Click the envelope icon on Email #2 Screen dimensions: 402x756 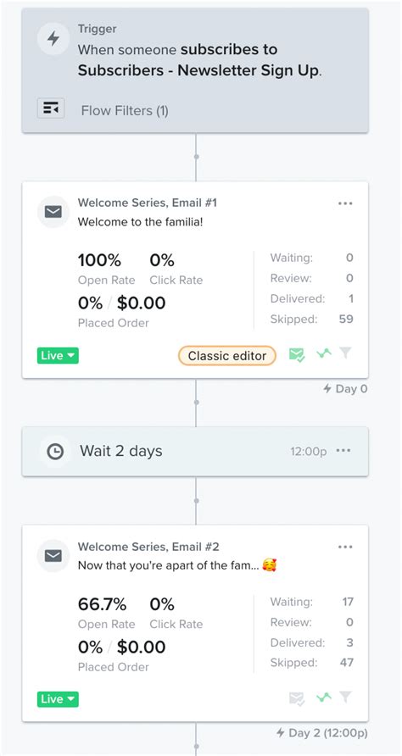point(53,556)
